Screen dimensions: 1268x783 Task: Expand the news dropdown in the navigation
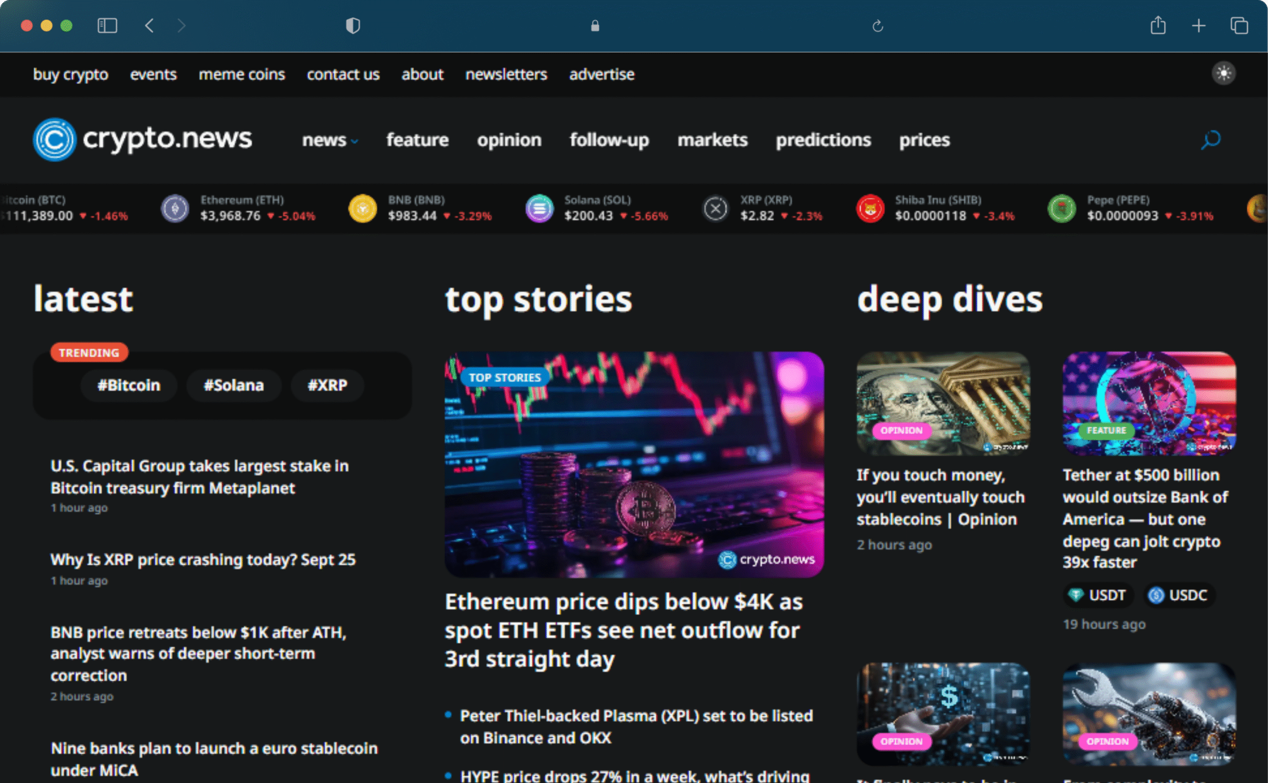tap(330, 140)
